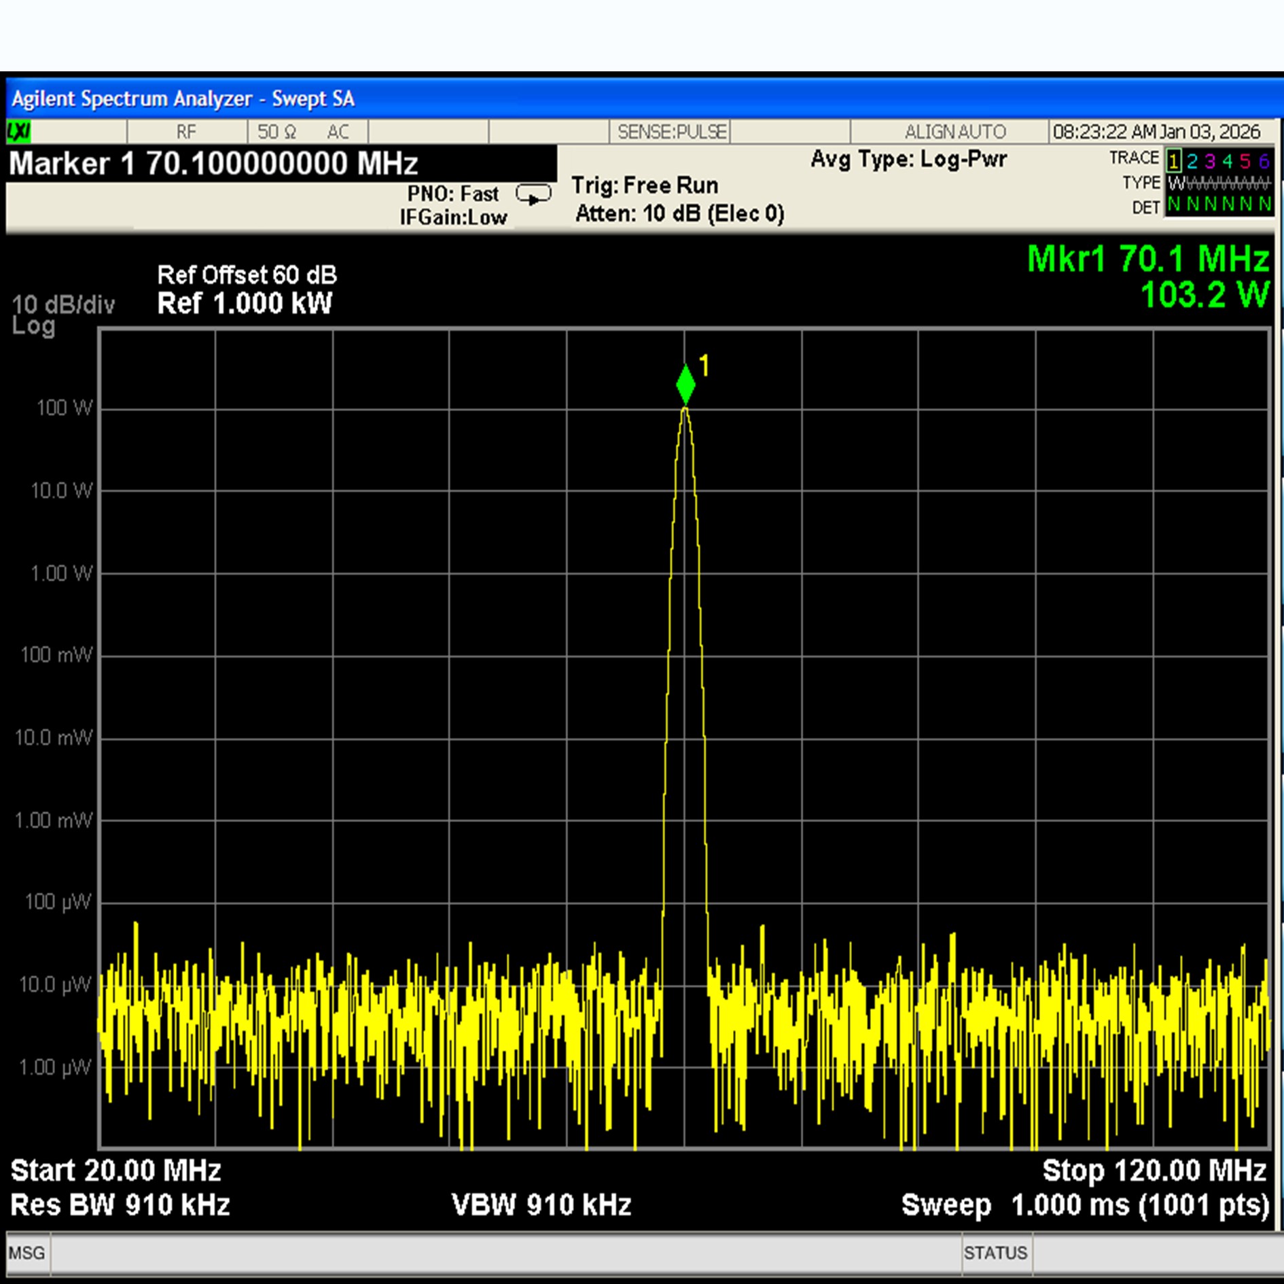The width and height of the screenshot is (1284, 1284).
Task: Click the RF input status cell
Action: coord(187,132)
